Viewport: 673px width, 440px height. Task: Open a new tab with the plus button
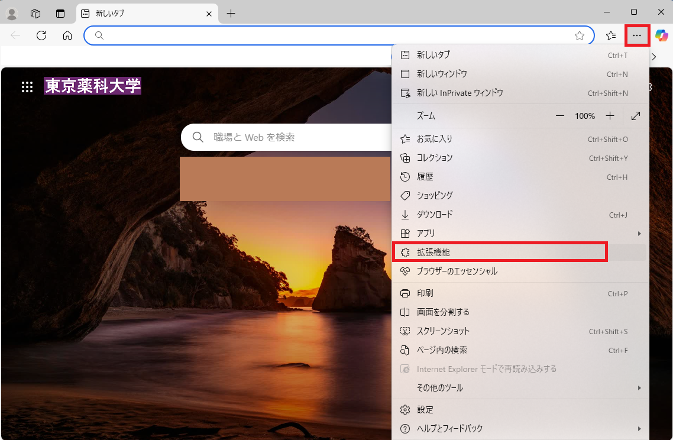pos(231,13)
